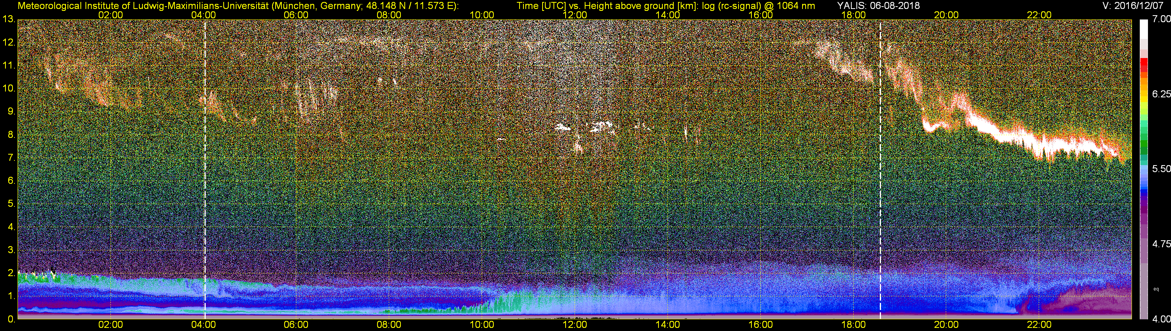Click the 12:00 label on the top time axis

click(575, 15)
